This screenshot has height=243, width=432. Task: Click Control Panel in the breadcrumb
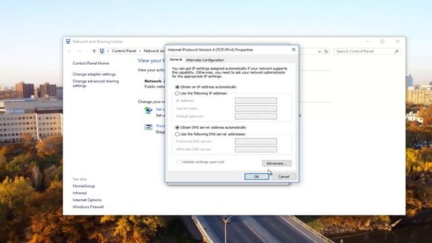point(124,51)
